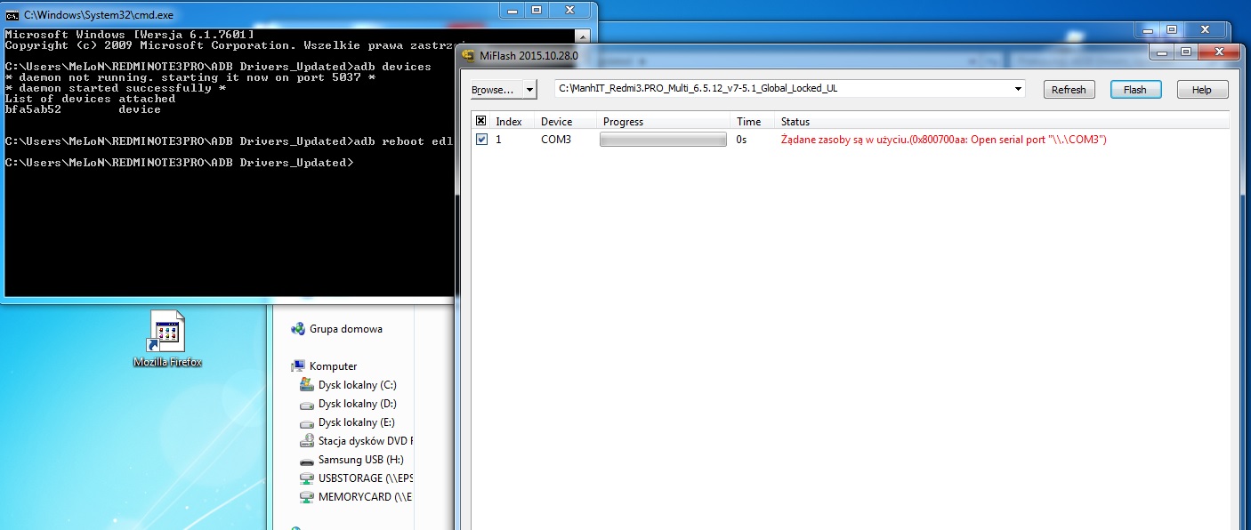This screenshot has height=530, width=1251.
Task: Select the MEMORYCARD network drive
Action: (x=365, y=497)
